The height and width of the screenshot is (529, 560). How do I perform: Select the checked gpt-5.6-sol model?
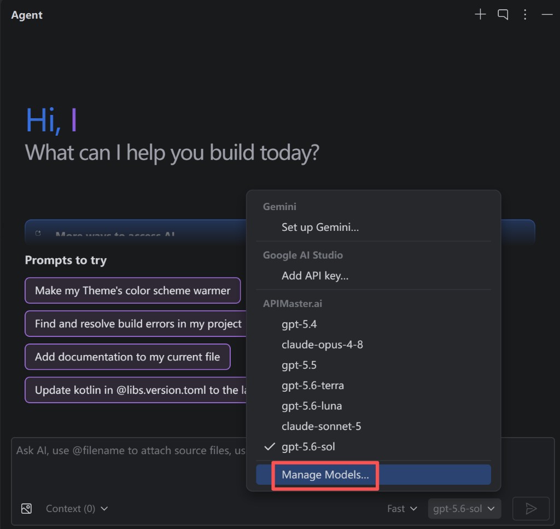373,446
